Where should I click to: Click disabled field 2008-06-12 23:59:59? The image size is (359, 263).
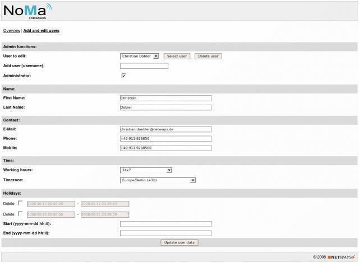105,204
